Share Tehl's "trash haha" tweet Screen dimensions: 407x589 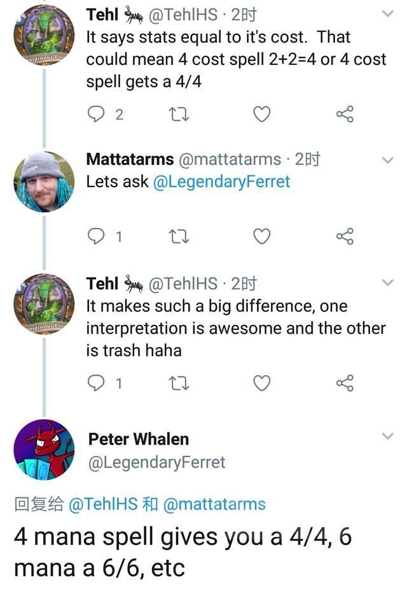click(x=345, y=383)
